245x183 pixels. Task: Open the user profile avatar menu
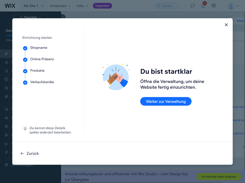point(233,6)
